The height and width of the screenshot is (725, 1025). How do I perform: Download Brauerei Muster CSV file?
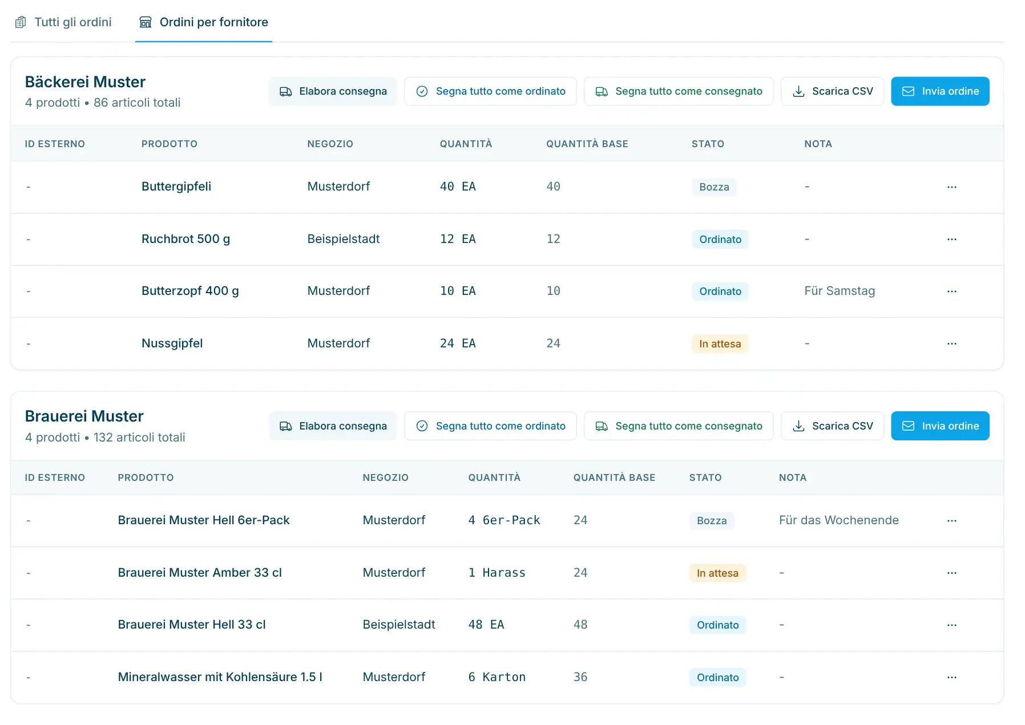pyautogui.click(x=833, y=426)
